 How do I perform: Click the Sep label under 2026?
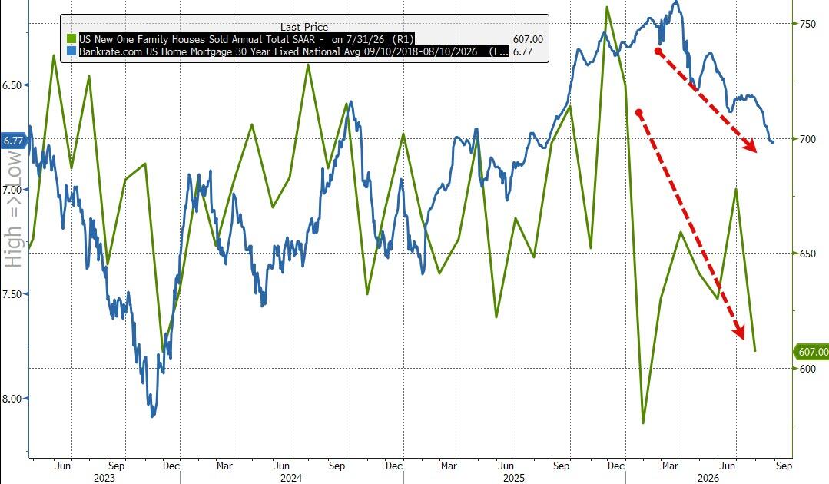(x=784, y=466)
